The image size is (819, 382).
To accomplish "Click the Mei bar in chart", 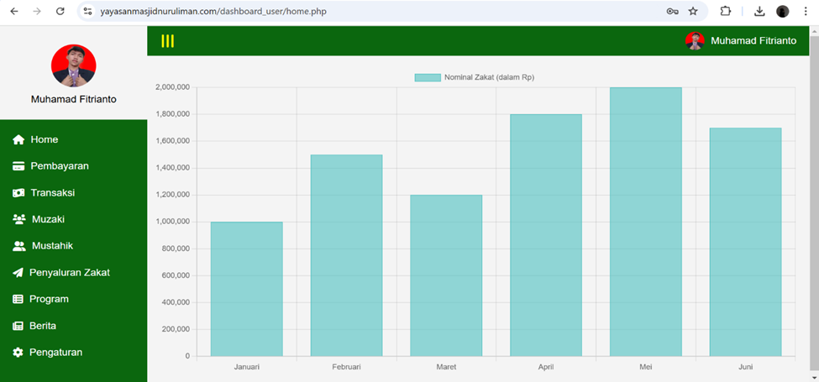I will coord(645,222).
